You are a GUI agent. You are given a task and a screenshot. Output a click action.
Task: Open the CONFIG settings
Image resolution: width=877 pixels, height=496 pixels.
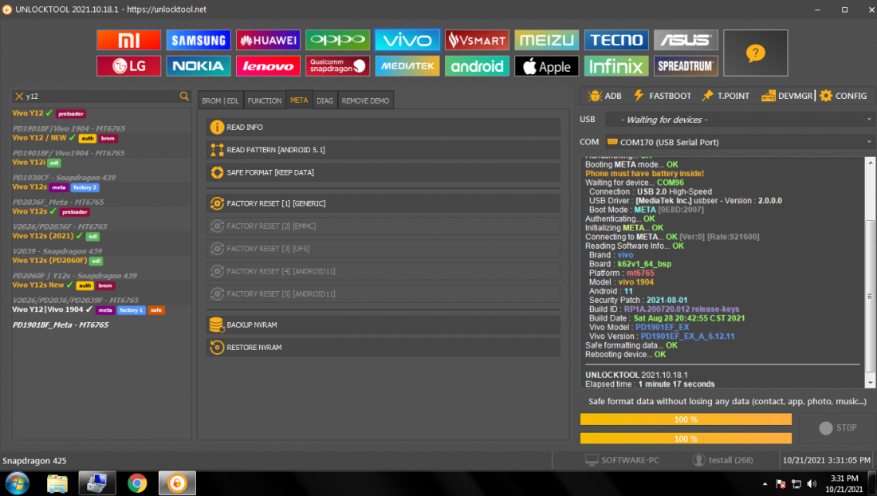point(844,96)
